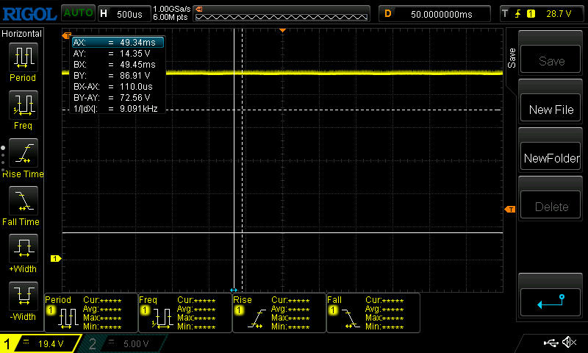Choose the Rise Time measurement icon
The width and height of the screenshot is (588, 353).
click(x=24, y=153)
